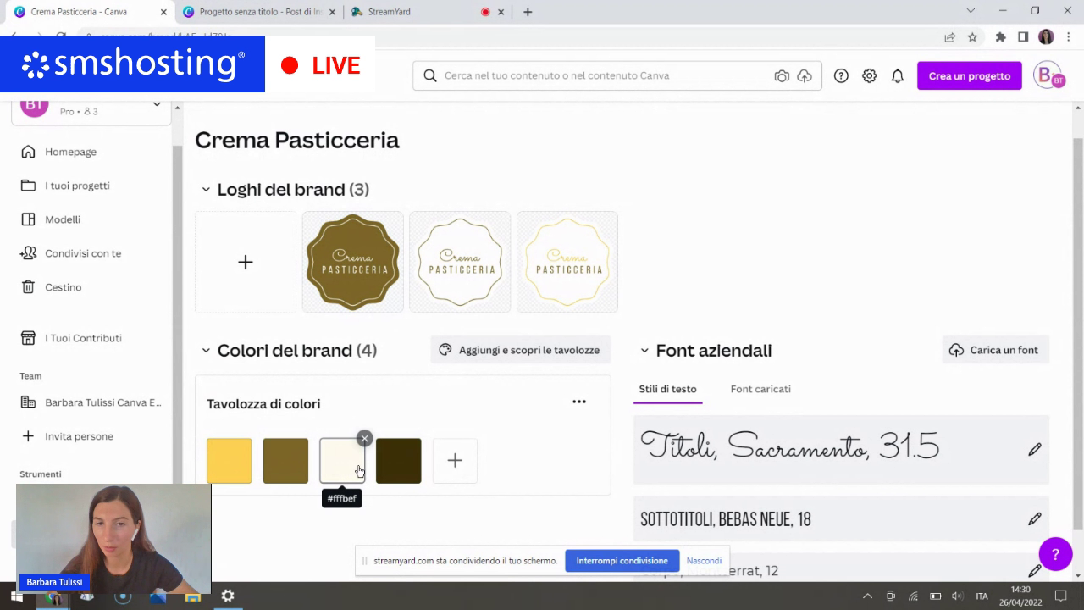This screenshot has width=1084, height=610.
Task: Collapse the Loghi del brand section
Action: coord(206,189)
